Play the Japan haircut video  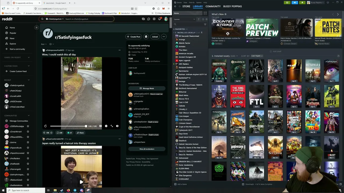click(x=81, y=182)
